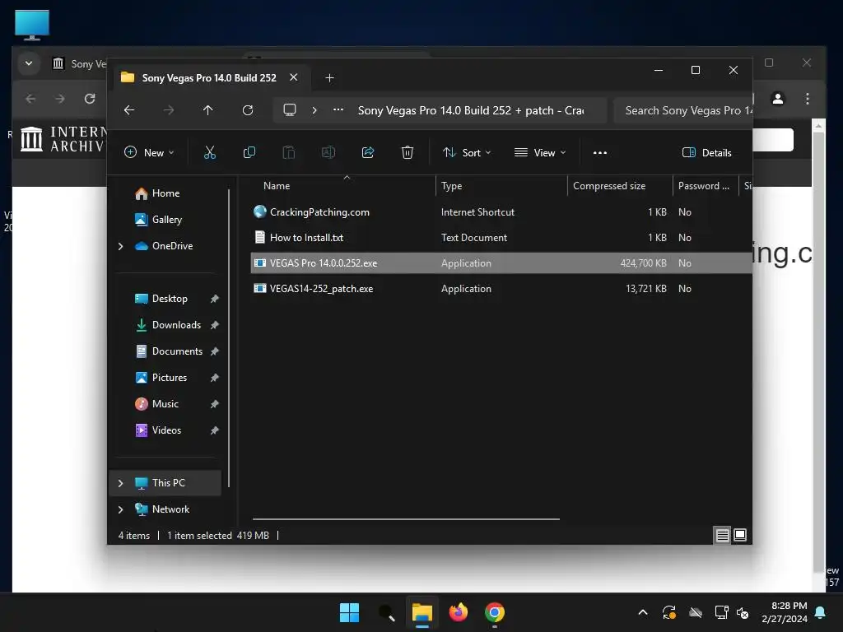The height and width of the screenshot is (632, 843).
Task: Go up one folder level
Action: click(x=208, y=110)
